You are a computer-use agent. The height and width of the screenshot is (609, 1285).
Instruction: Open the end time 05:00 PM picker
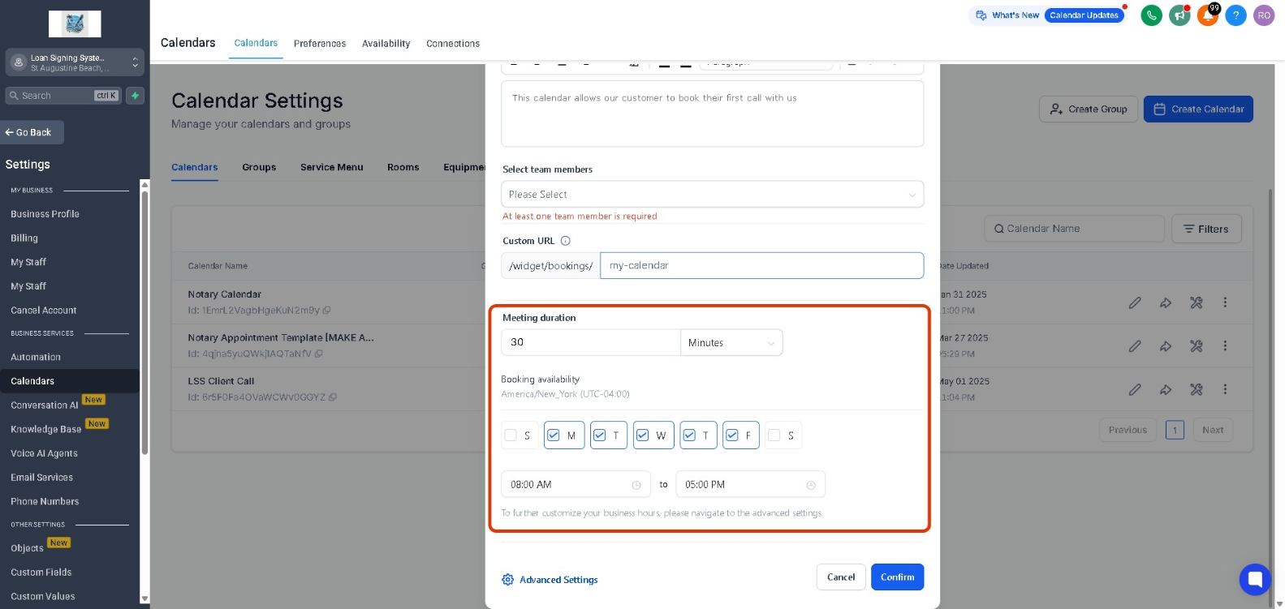(x=750, y=485)
